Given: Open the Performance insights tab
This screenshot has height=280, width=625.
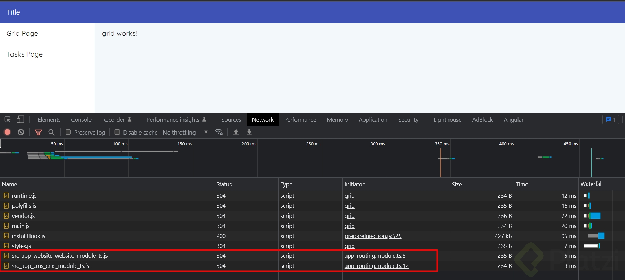Looking at the screenshot, I should click(x=176, y=120).
